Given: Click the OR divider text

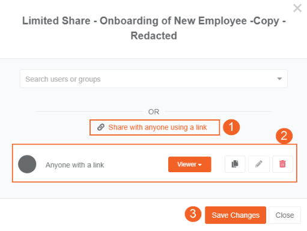Looking at the screenshot, I should pos(154,112).
